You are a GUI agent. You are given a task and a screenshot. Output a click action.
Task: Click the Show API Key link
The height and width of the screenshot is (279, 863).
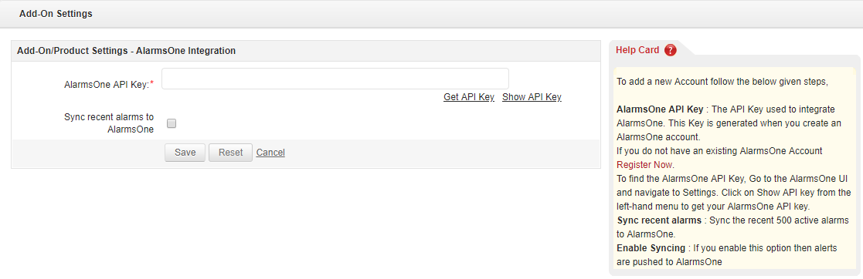[532, 97]
